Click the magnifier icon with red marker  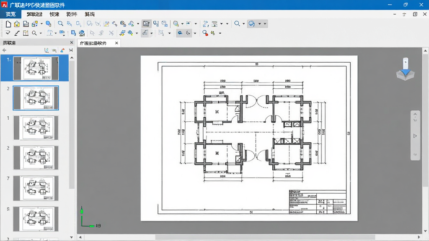click(205, 33)
